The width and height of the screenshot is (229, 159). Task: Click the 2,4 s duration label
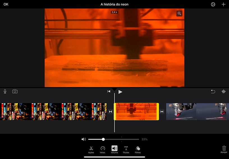[114, 12]
